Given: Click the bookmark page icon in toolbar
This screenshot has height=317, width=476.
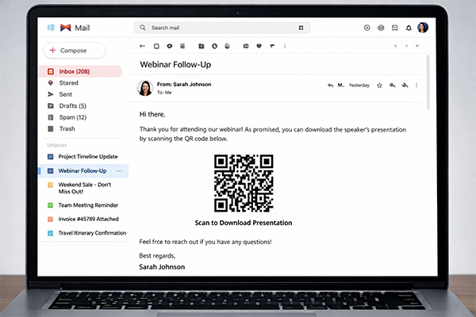Looking at the screenshot, I should [x=182, y=46].
